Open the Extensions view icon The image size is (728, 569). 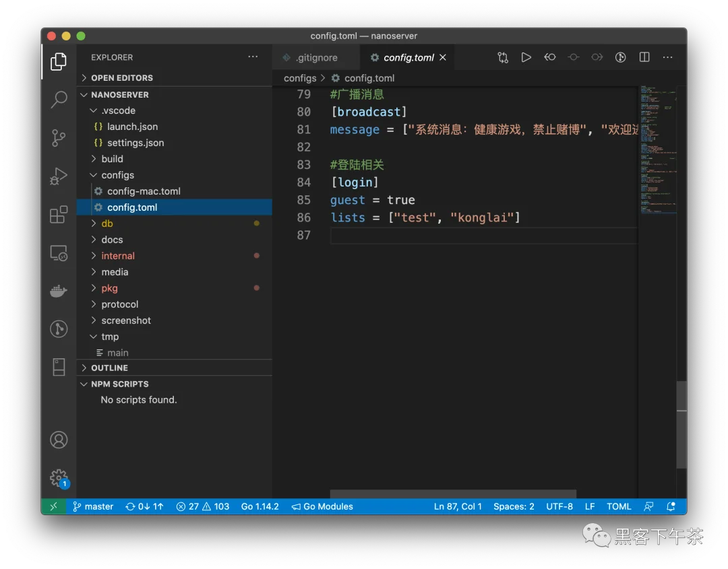(59, 215)
